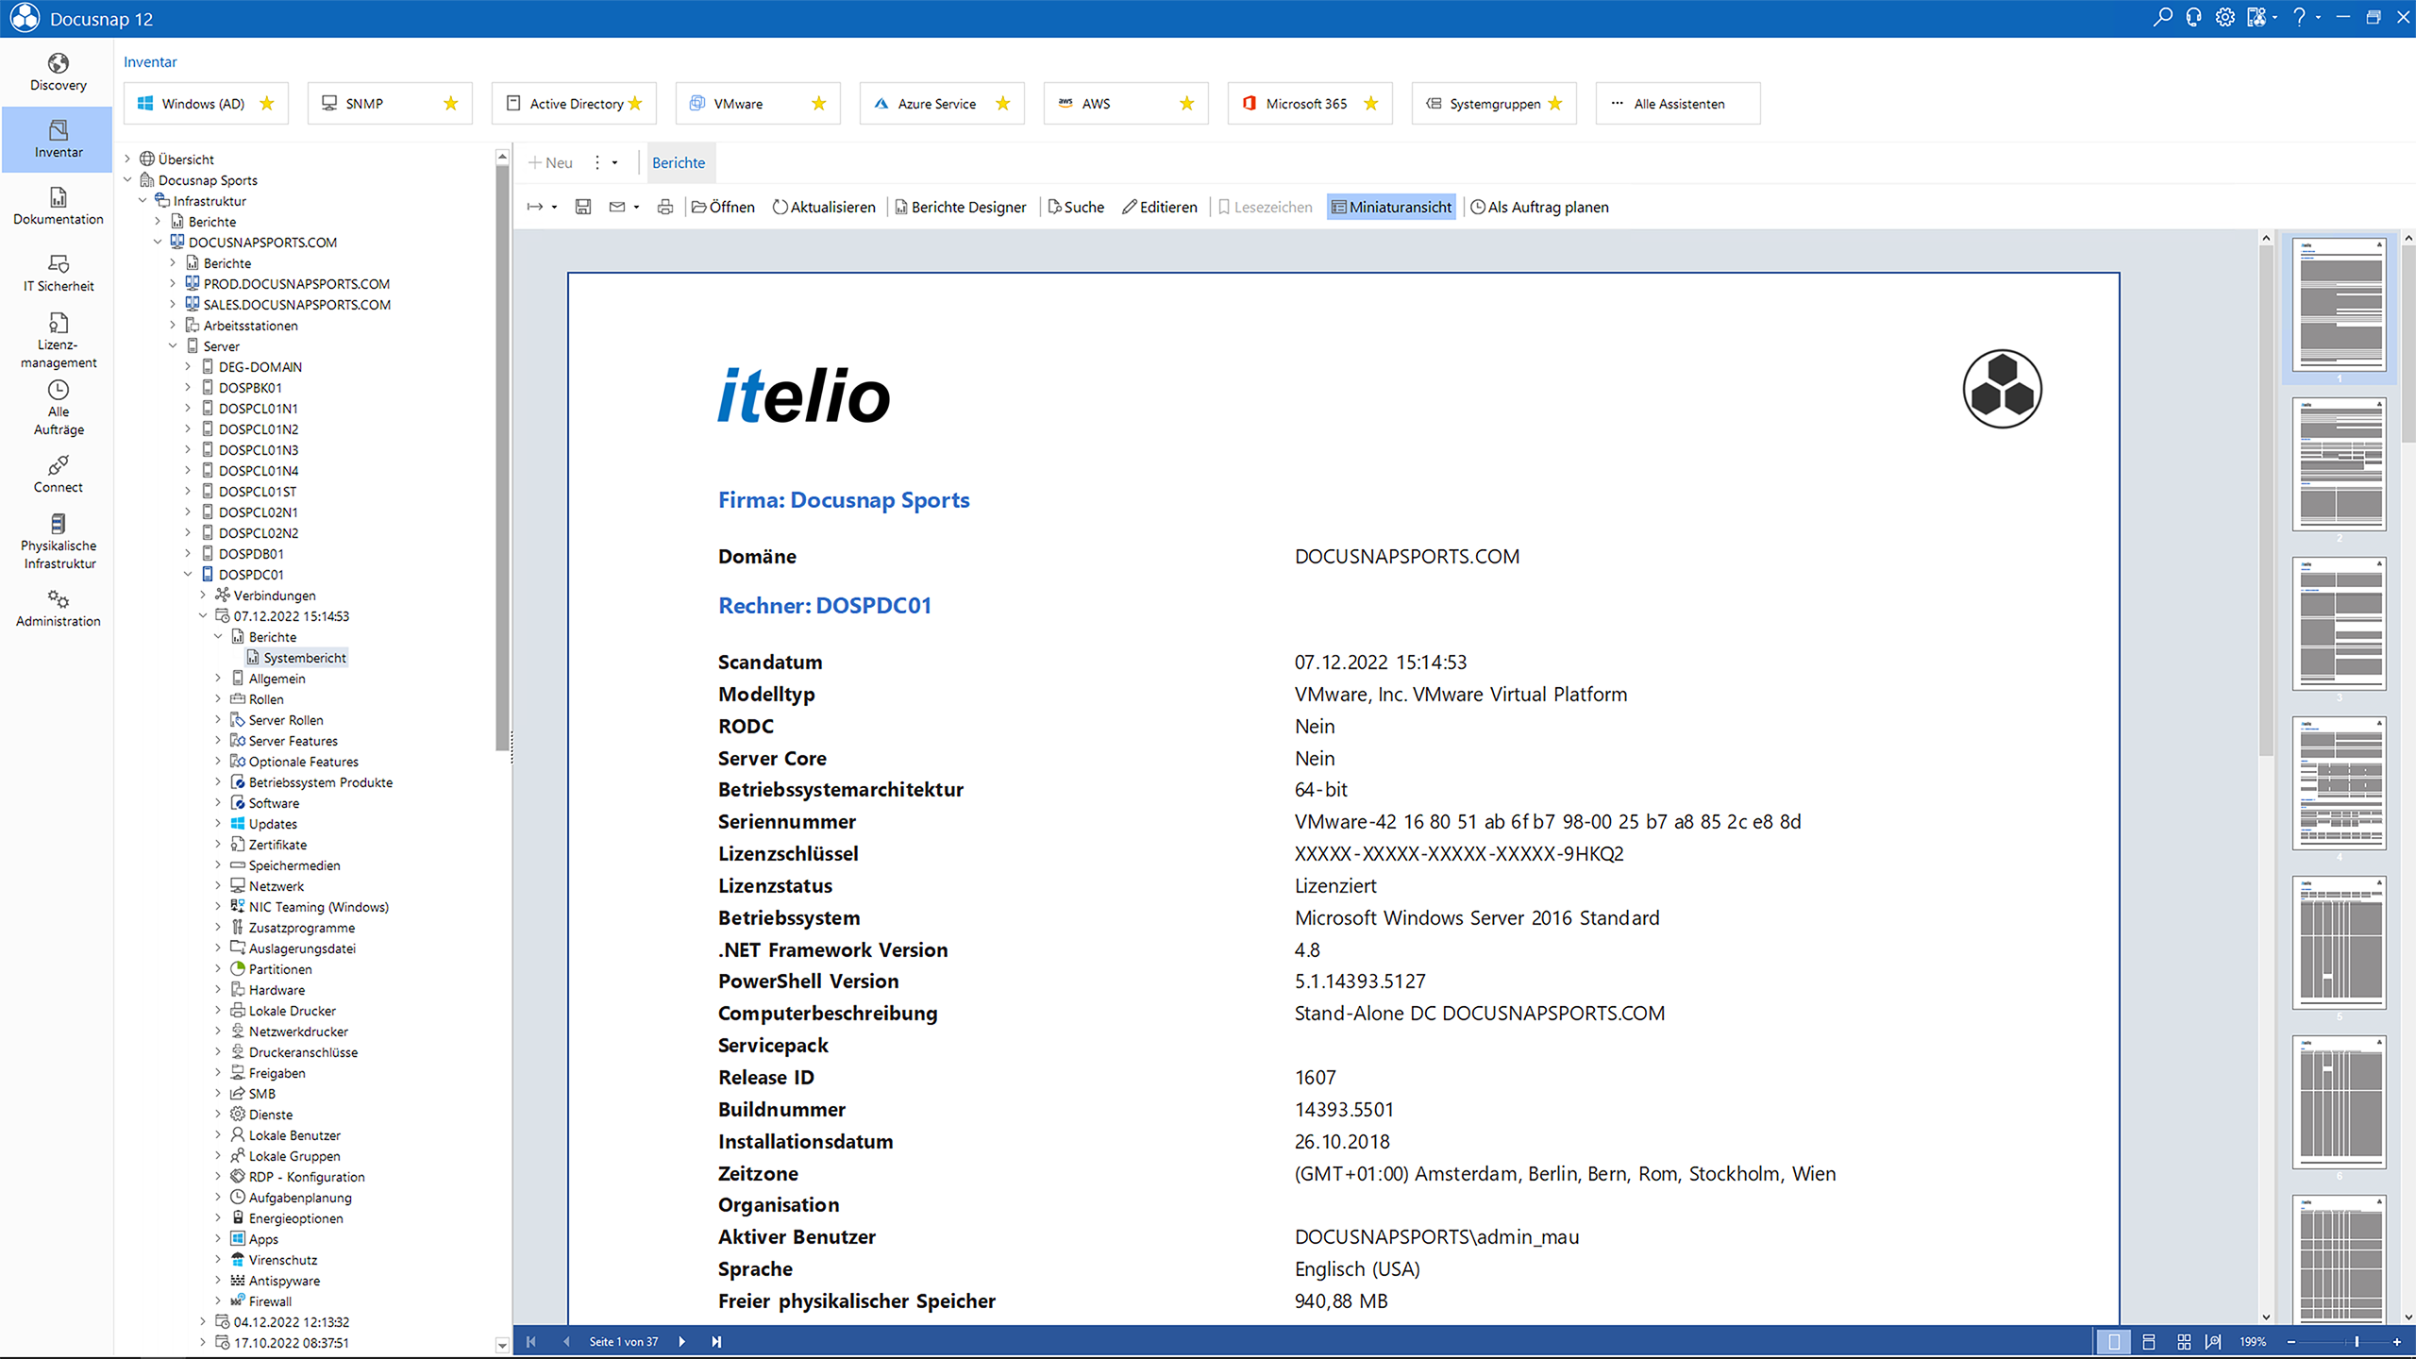Toggle Miniaturansicht thumbnail panel
The image size is (2416, 1359).
1391,207
